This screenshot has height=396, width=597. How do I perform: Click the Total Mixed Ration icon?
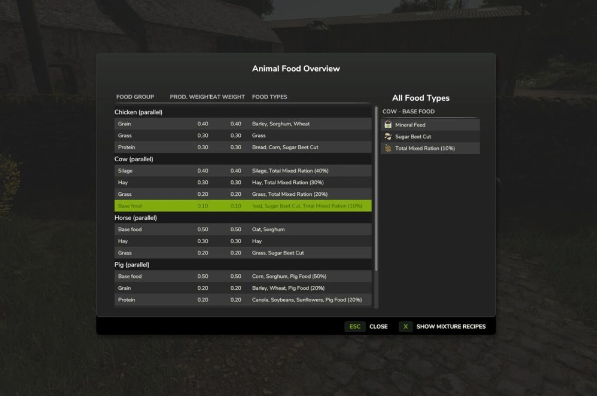(388, 148)
